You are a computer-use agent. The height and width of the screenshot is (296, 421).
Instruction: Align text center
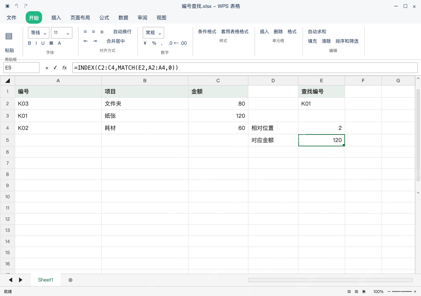point(93,32)
